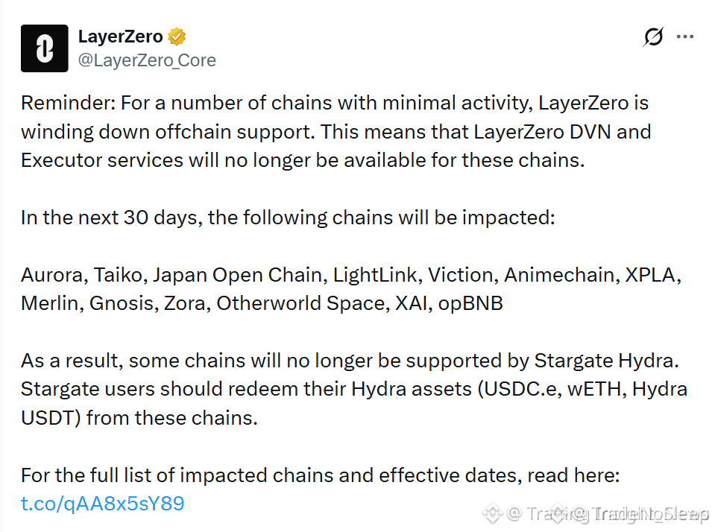Select the paragraph starting with 'Reminder:'
Image resolution: width=715 pixels, height=532 pixels.
336,131
